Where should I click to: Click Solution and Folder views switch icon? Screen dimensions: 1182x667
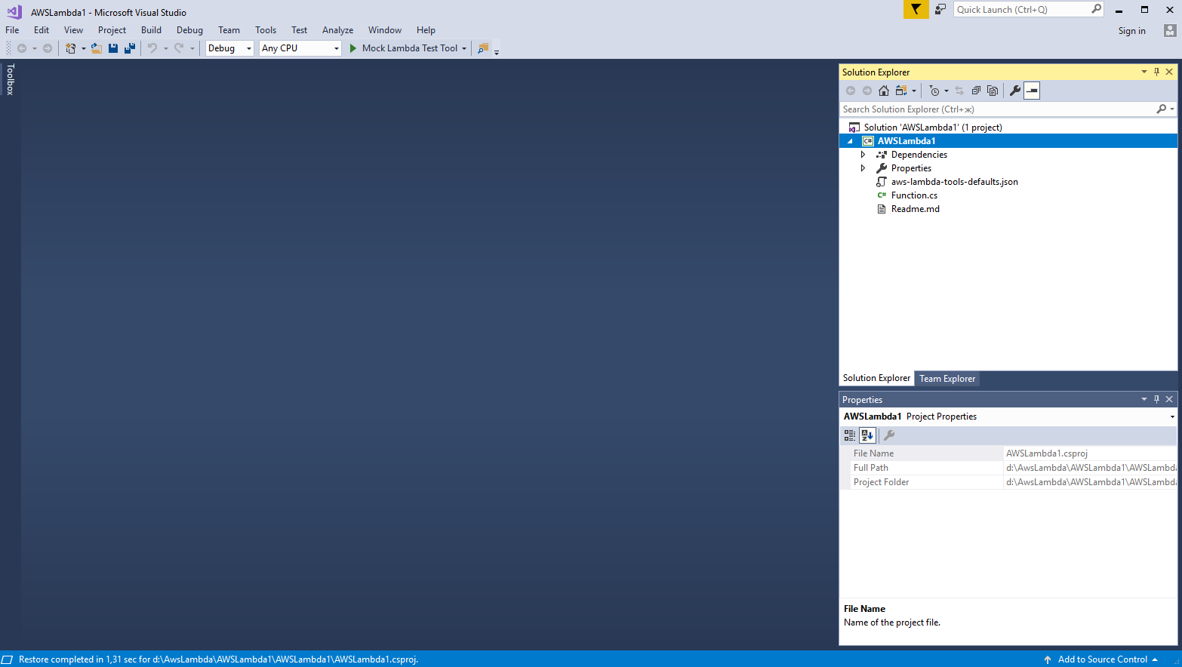(901, 91)
